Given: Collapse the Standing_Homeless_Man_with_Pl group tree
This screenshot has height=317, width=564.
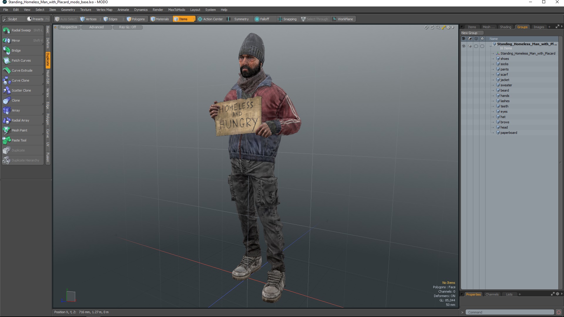Looking at the screenshot, I should pyautogui.click(x=491, y=46).
